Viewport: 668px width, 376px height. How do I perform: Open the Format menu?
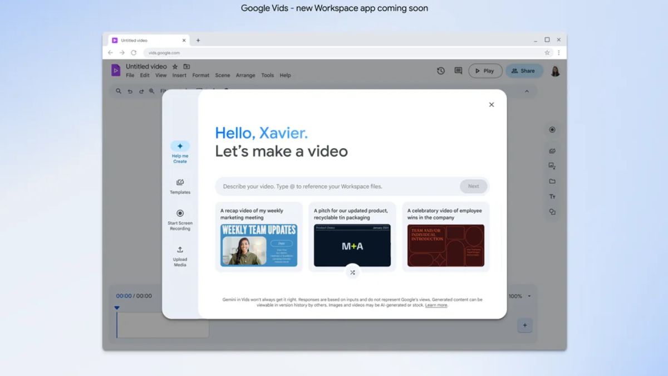click(x=201, y=75)
